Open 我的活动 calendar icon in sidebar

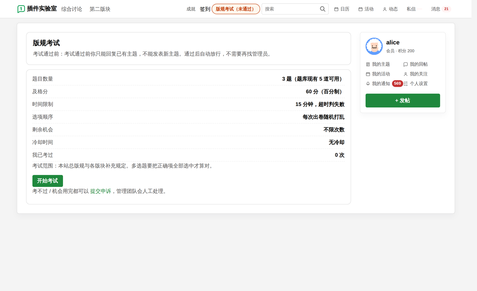click(x=368, y=74)
